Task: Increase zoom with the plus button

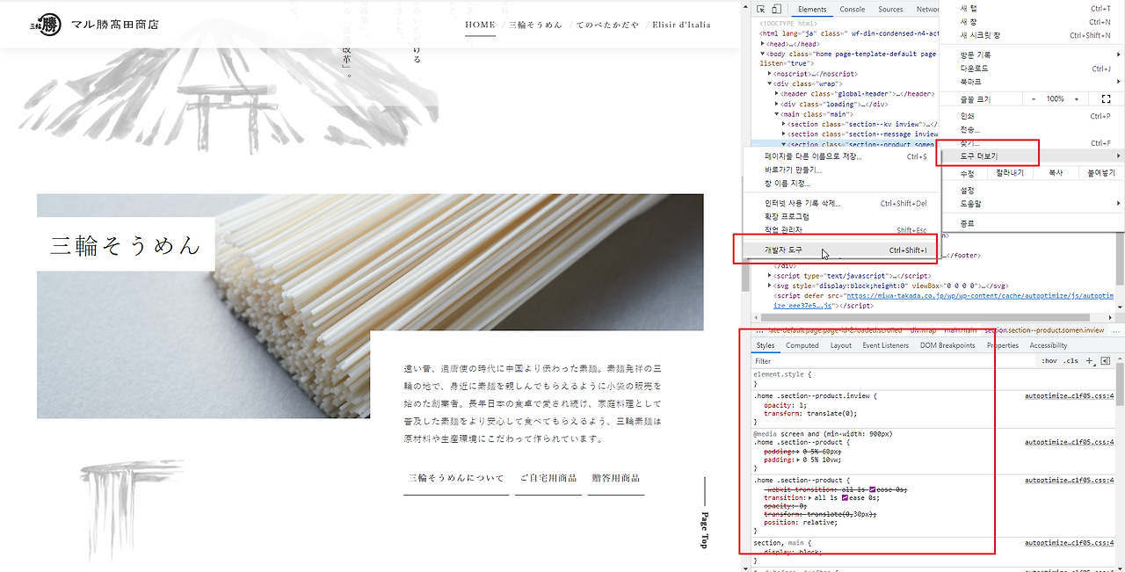Action: tap(1076, 99)
